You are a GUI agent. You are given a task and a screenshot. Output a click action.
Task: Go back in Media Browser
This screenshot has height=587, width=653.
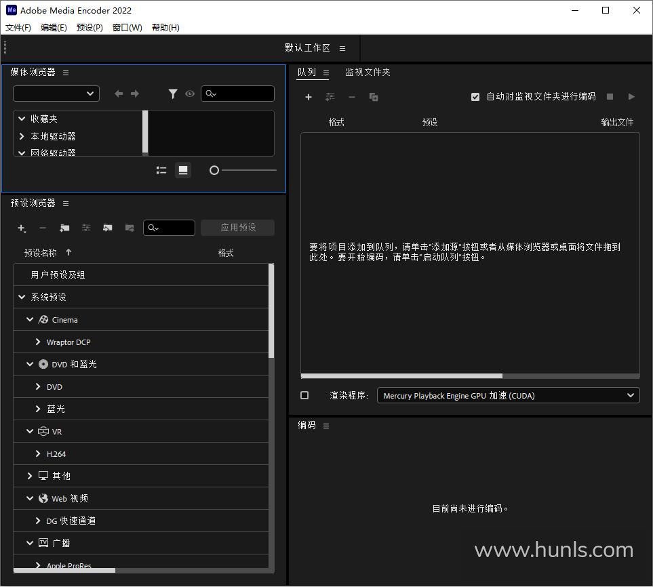coord(119,94)
